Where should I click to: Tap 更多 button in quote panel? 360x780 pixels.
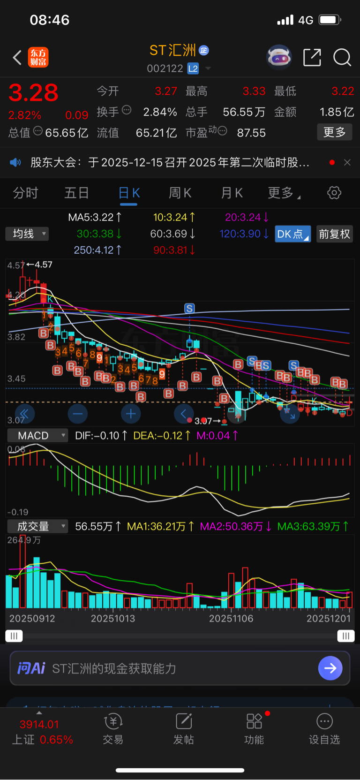[335, 132]
